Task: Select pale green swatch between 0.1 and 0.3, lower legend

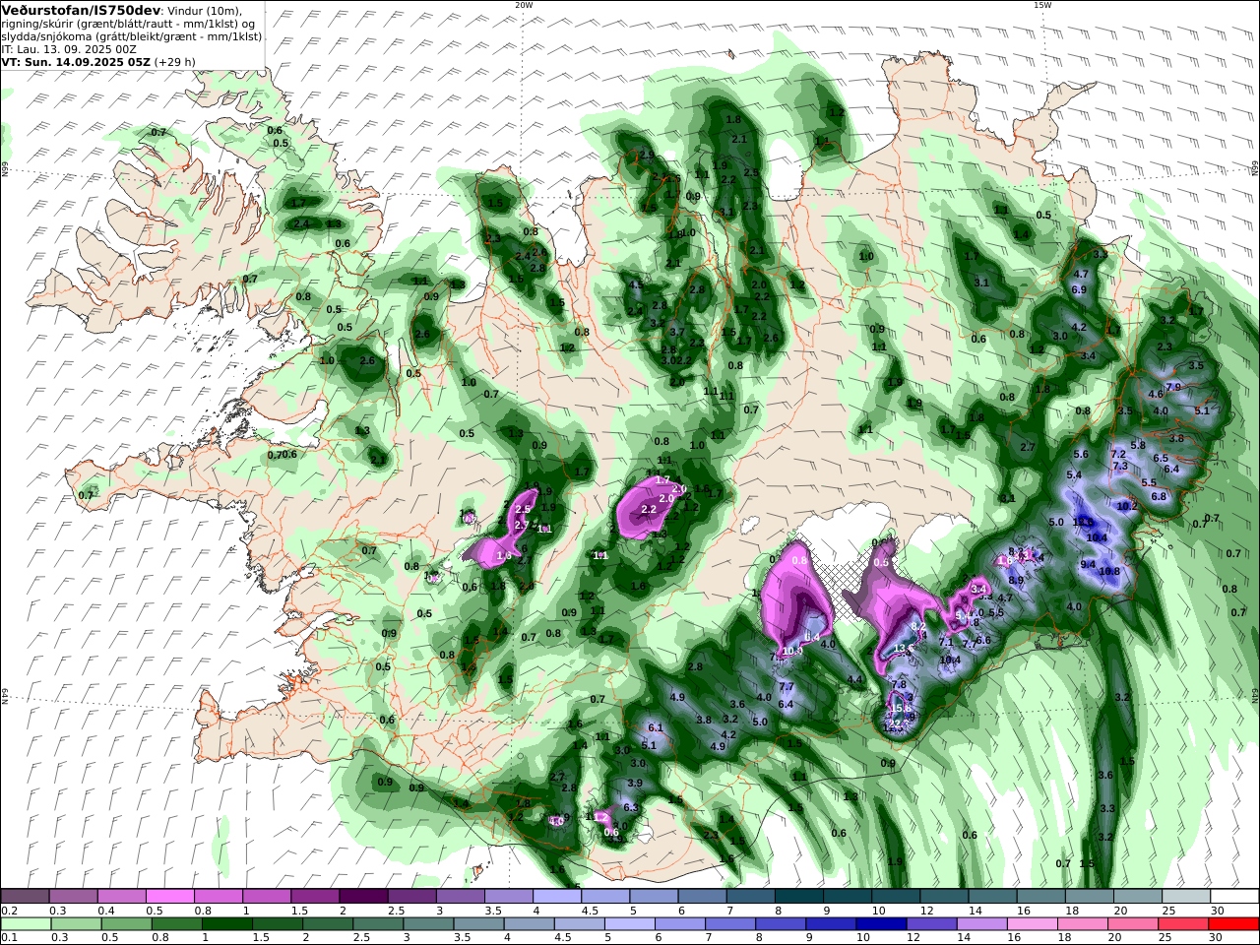Action: pyautogui.click(x=29, y=924)
